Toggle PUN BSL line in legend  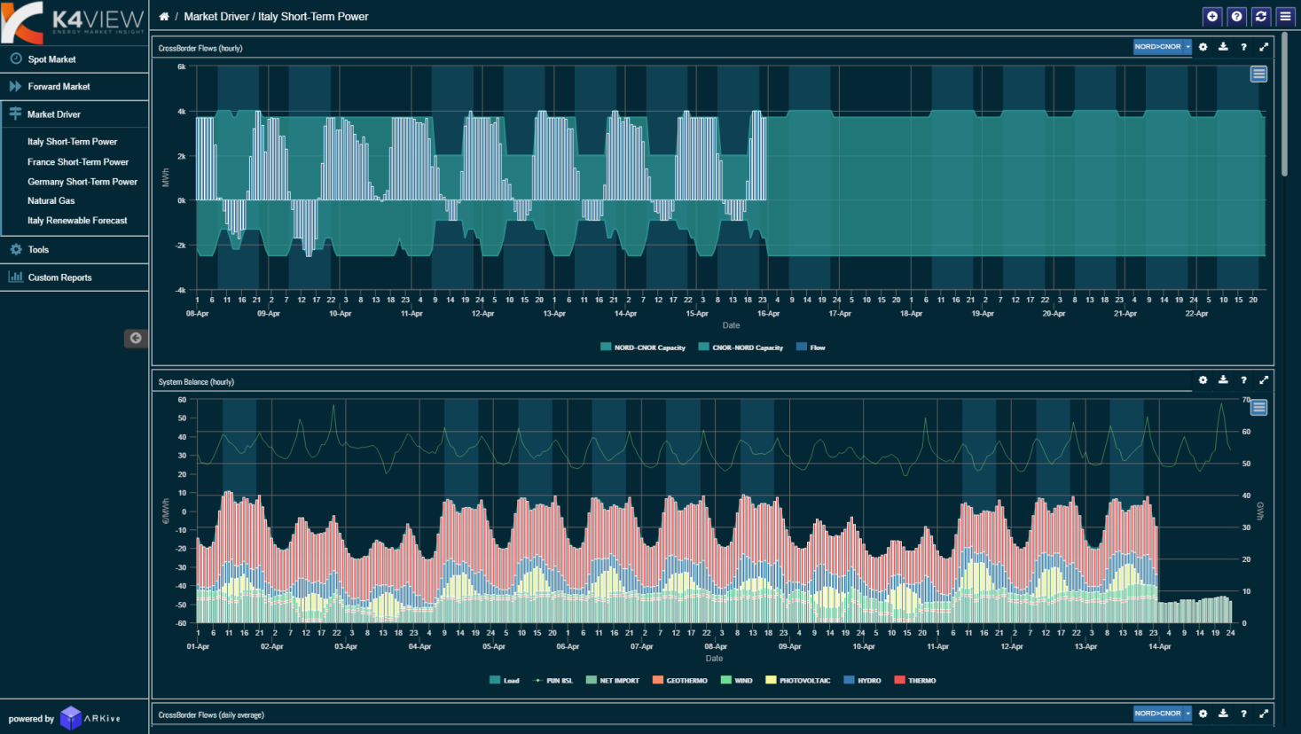[553, 681]
